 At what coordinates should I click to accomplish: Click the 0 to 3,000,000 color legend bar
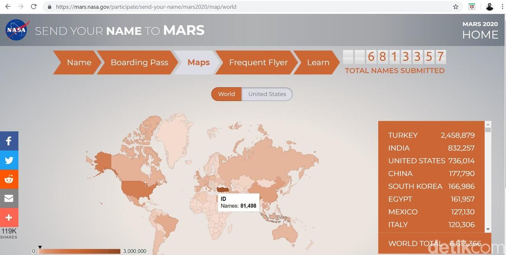79,251
